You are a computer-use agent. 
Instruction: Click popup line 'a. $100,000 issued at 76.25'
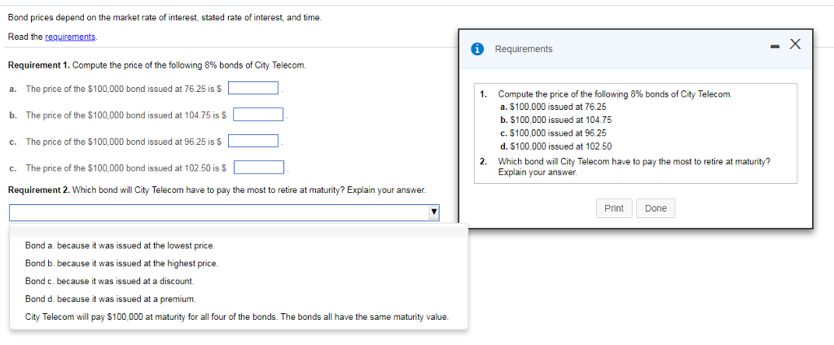tap(553, 107)
